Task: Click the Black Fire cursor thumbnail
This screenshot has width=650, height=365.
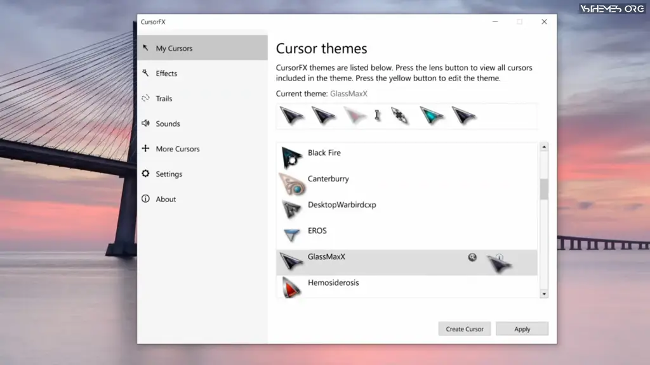Action: coord(290,157)
